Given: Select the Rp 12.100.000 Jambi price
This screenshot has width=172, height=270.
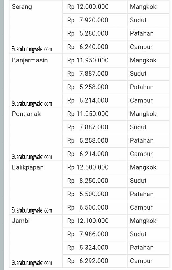Looking at the screenshot, I should point(88,221).
